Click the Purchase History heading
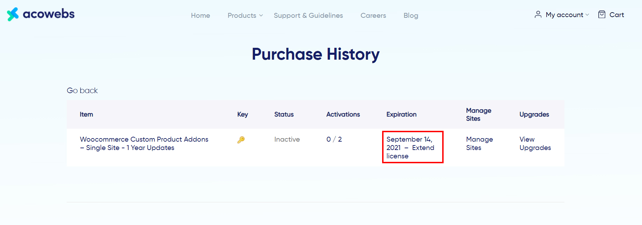This screenshot has height=225, width=642. pos(315,54)
